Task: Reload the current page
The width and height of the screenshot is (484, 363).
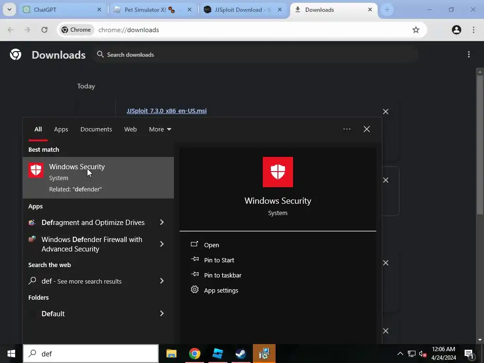Action: click(44, 30)
